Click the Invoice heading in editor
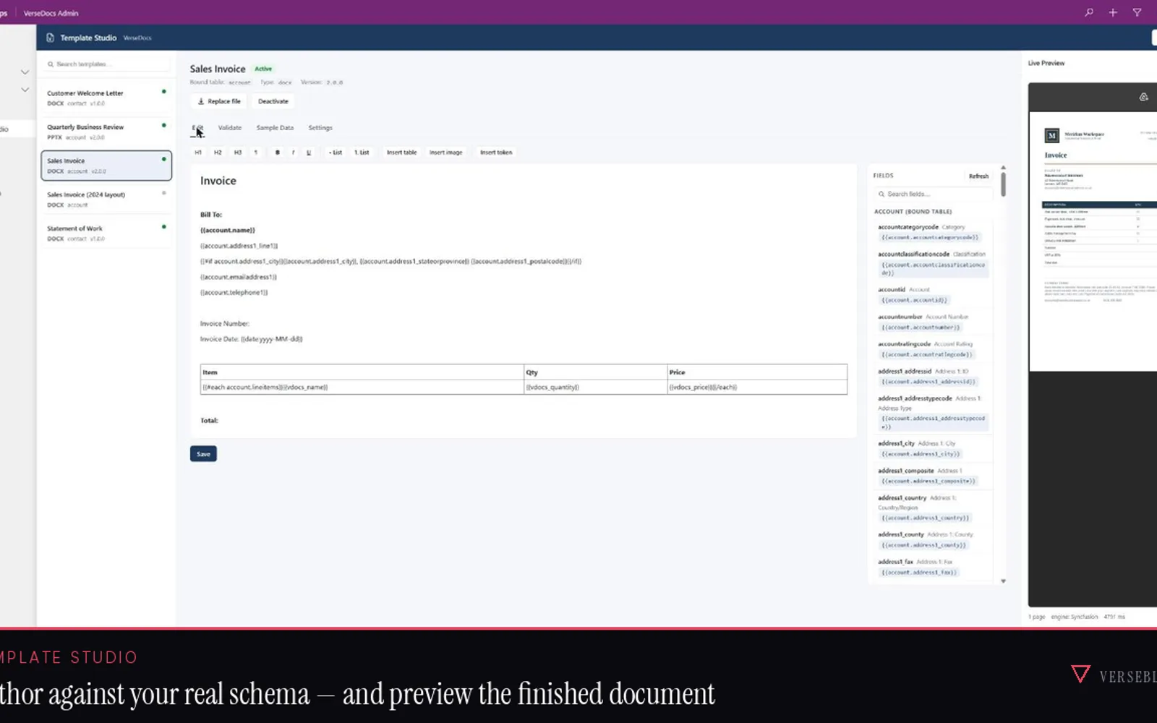The height and width of the screenshot is (723, 1157). (x=218, y=181)
